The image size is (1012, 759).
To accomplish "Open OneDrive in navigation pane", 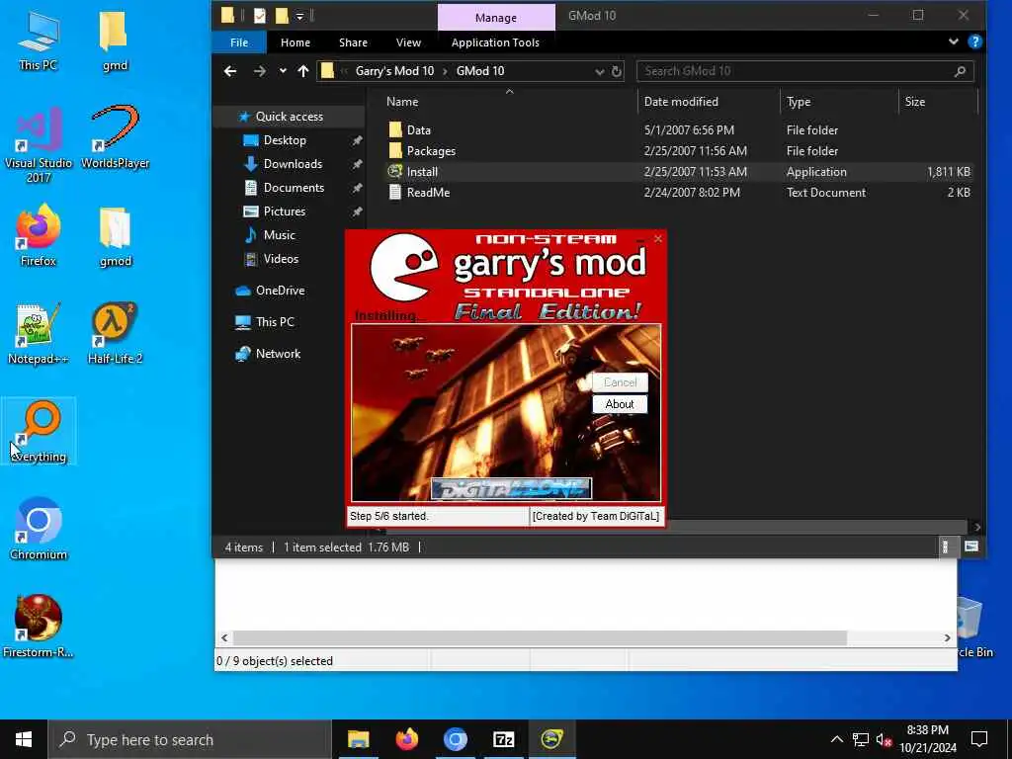I will [280, 291].
